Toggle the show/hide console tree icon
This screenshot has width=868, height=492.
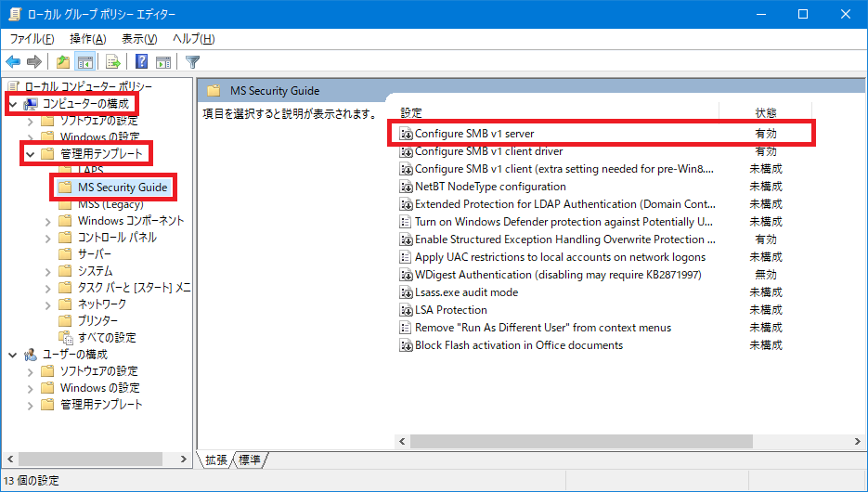pyautogui.click(x=84, y=62)
